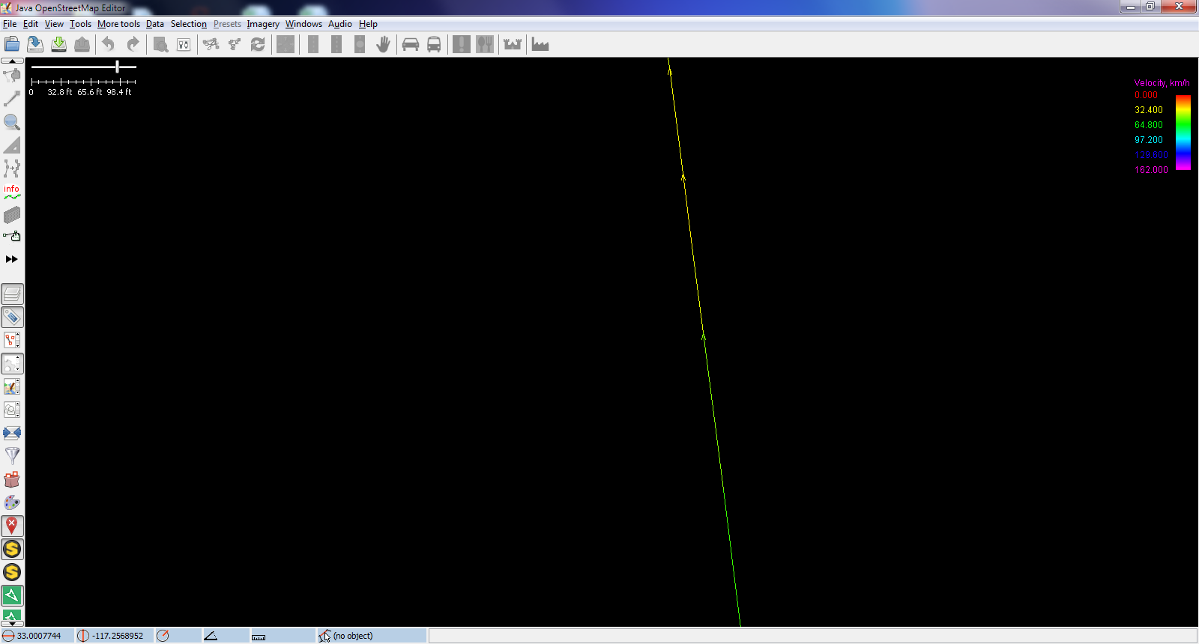
Task: Open the Imagery menu
Action: tap(263, 24)
